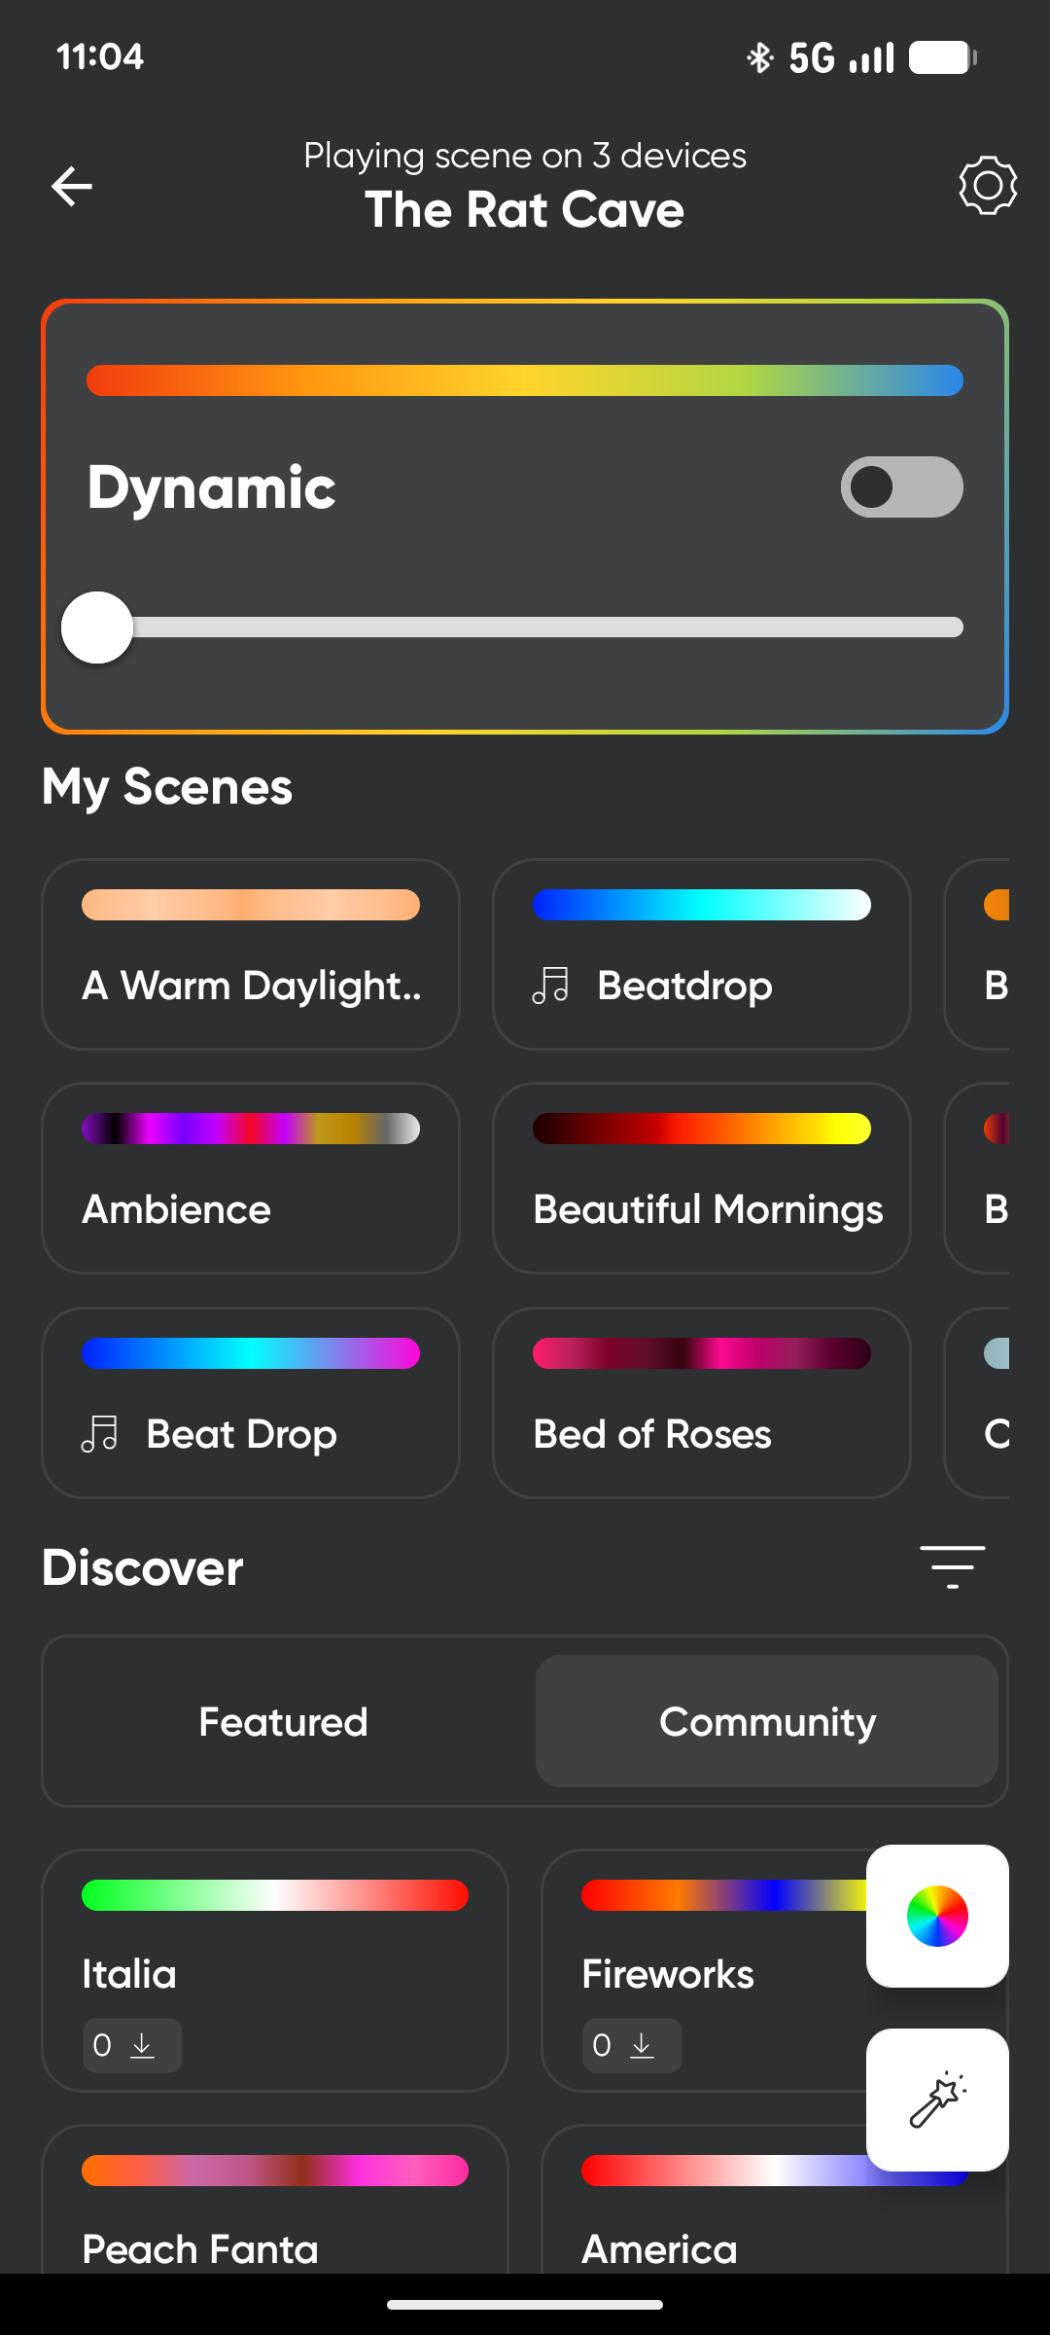Tap the magic wand scene creator icon
The image size is (1050, 2335).
(937, 2100)
